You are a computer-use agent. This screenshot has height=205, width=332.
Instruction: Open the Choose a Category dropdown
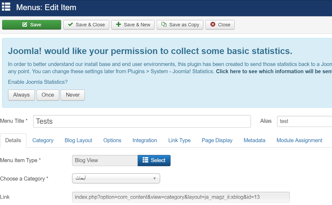click(116, 178)
